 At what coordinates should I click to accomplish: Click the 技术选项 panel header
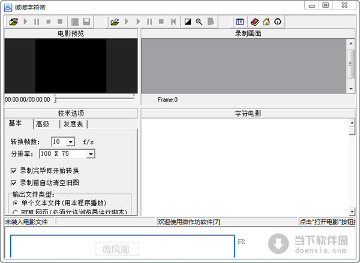click(x=71, y=113)
